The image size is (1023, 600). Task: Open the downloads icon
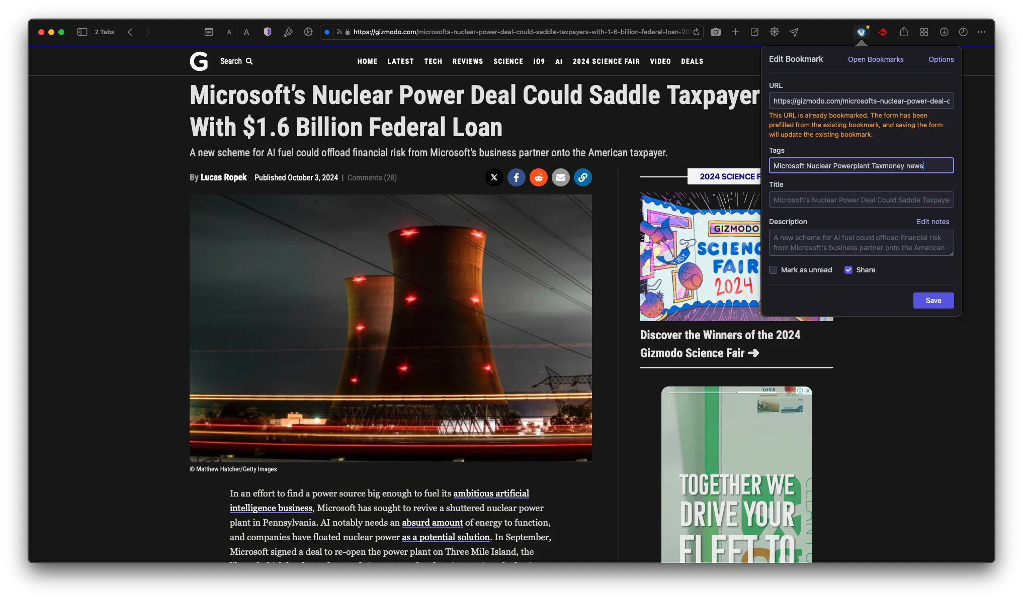[x=944, y=32]
